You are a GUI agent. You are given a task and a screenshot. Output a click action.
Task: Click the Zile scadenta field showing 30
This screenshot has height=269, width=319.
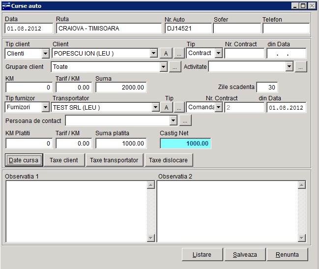click(267, 87)
